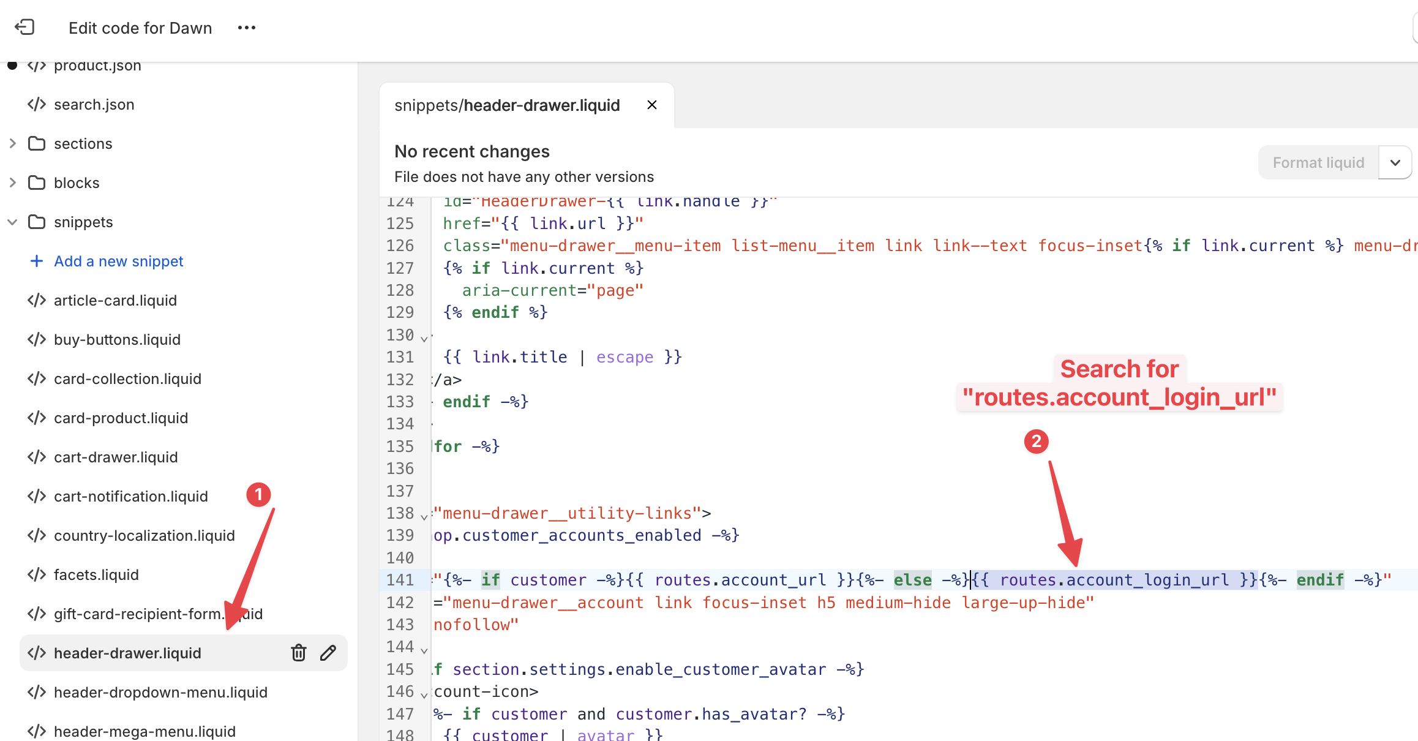Expand the sections folder chevron
Viewport: 1418px width, 741px height.
click(12, 143)
